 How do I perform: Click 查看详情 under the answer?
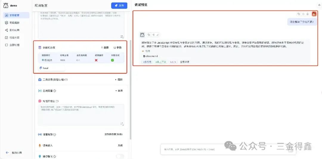coord(185,62)
